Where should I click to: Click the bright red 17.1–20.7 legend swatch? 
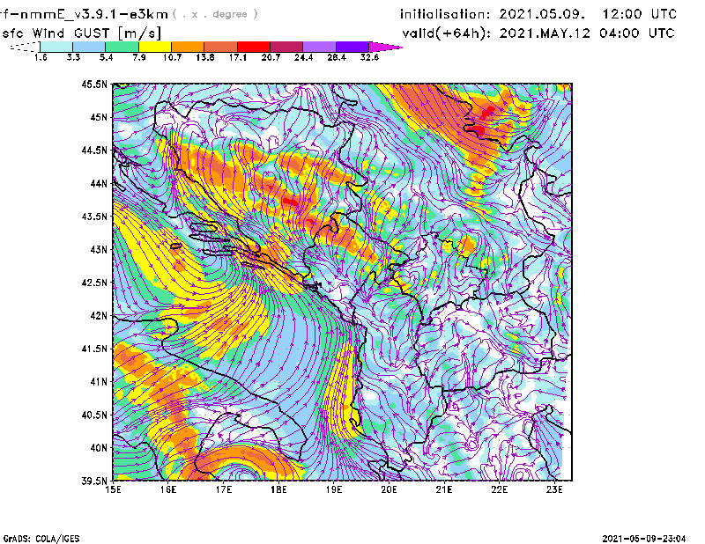point(254,47)
